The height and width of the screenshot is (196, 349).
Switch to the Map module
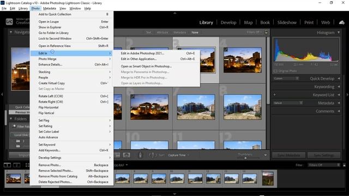(248, 22)
